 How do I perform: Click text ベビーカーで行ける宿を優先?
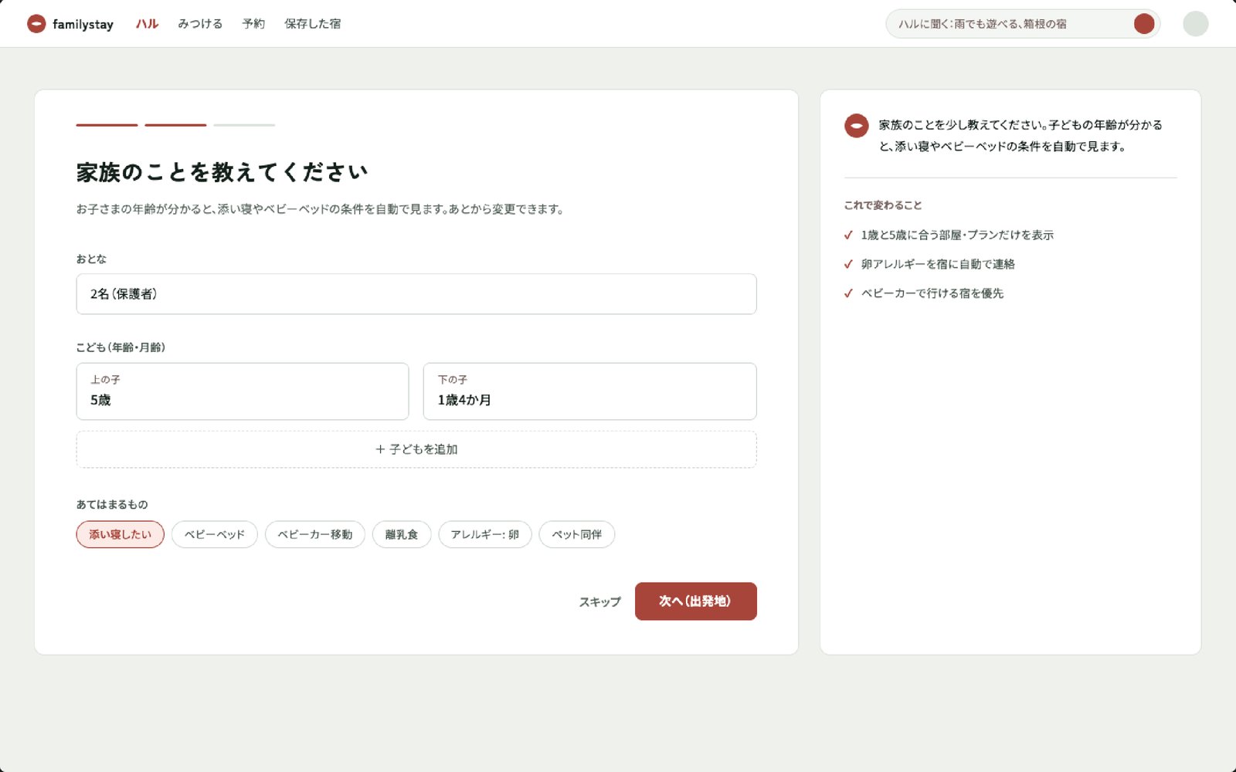click(932, 293)
